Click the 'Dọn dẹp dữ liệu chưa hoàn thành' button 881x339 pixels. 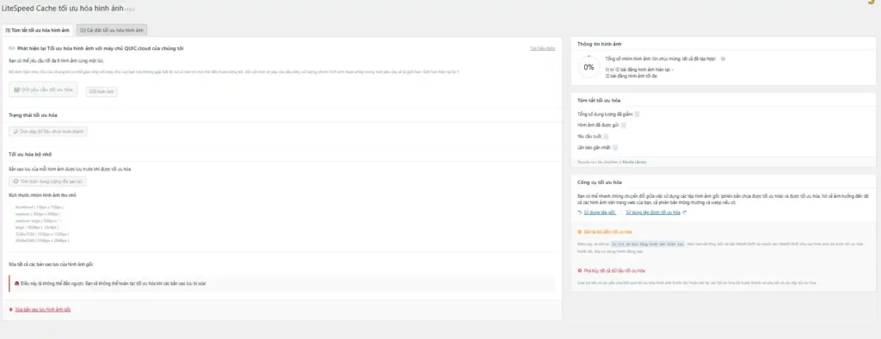[48, 131]
